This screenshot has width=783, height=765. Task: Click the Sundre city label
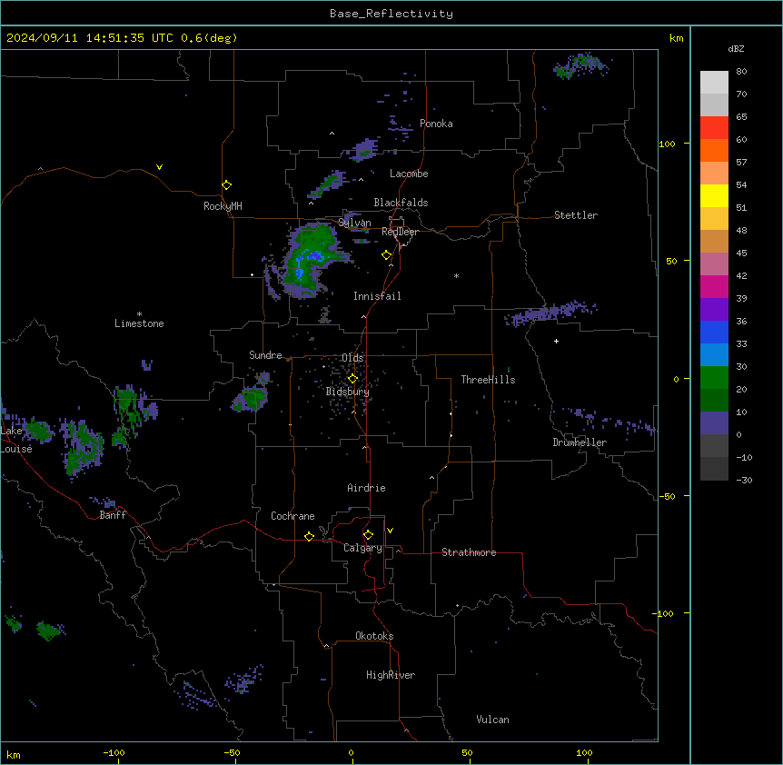[x=265, y=355]
